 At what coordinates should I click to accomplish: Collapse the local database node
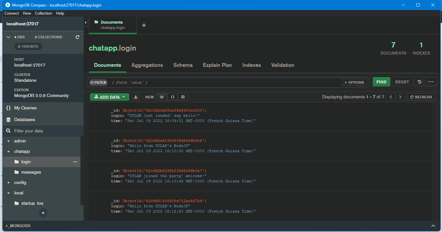click(x=9, y=193)
